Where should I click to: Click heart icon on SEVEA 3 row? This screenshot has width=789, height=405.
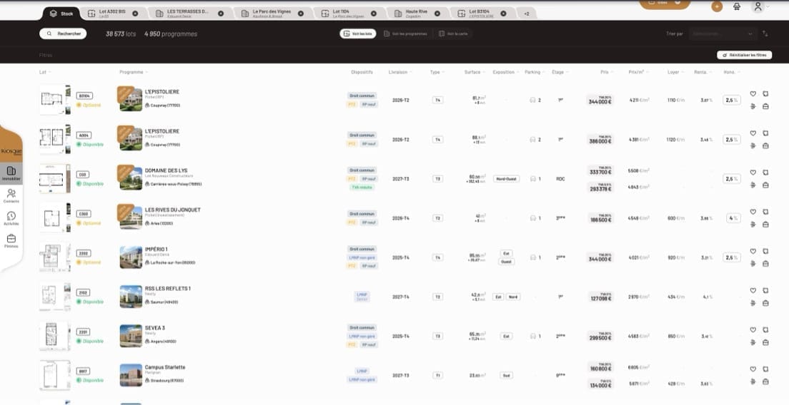(753, 329)
